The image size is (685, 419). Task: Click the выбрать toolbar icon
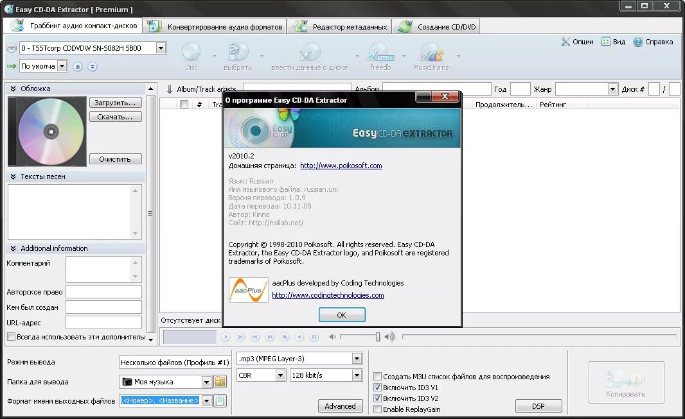point(238,51)
